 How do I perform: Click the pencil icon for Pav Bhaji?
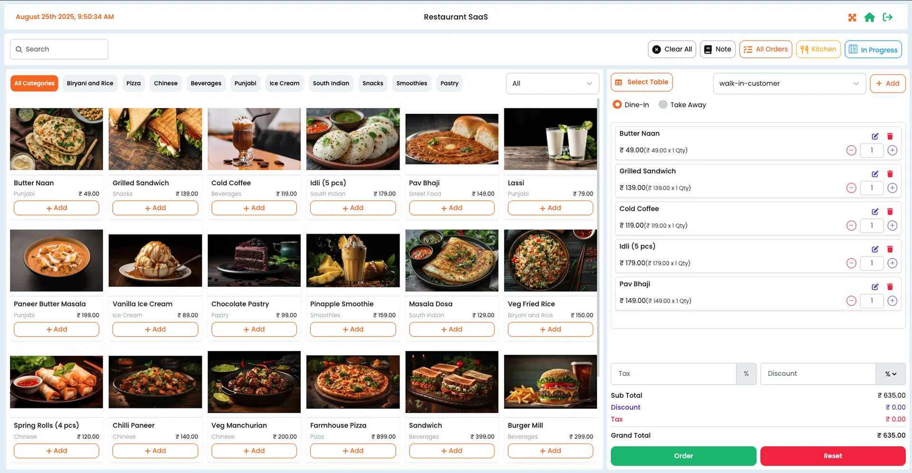click(x=875, y=287)
